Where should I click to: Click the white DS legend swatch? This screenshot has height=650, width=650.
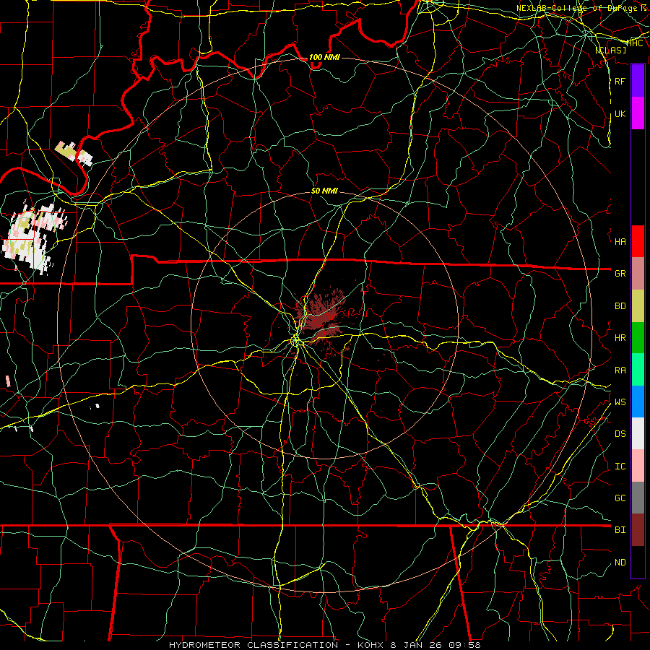pos(638,433)
